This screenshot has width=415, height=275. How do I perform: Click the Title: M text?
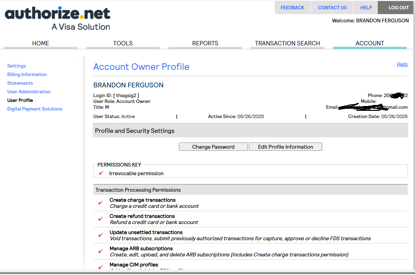coord(101,107)
